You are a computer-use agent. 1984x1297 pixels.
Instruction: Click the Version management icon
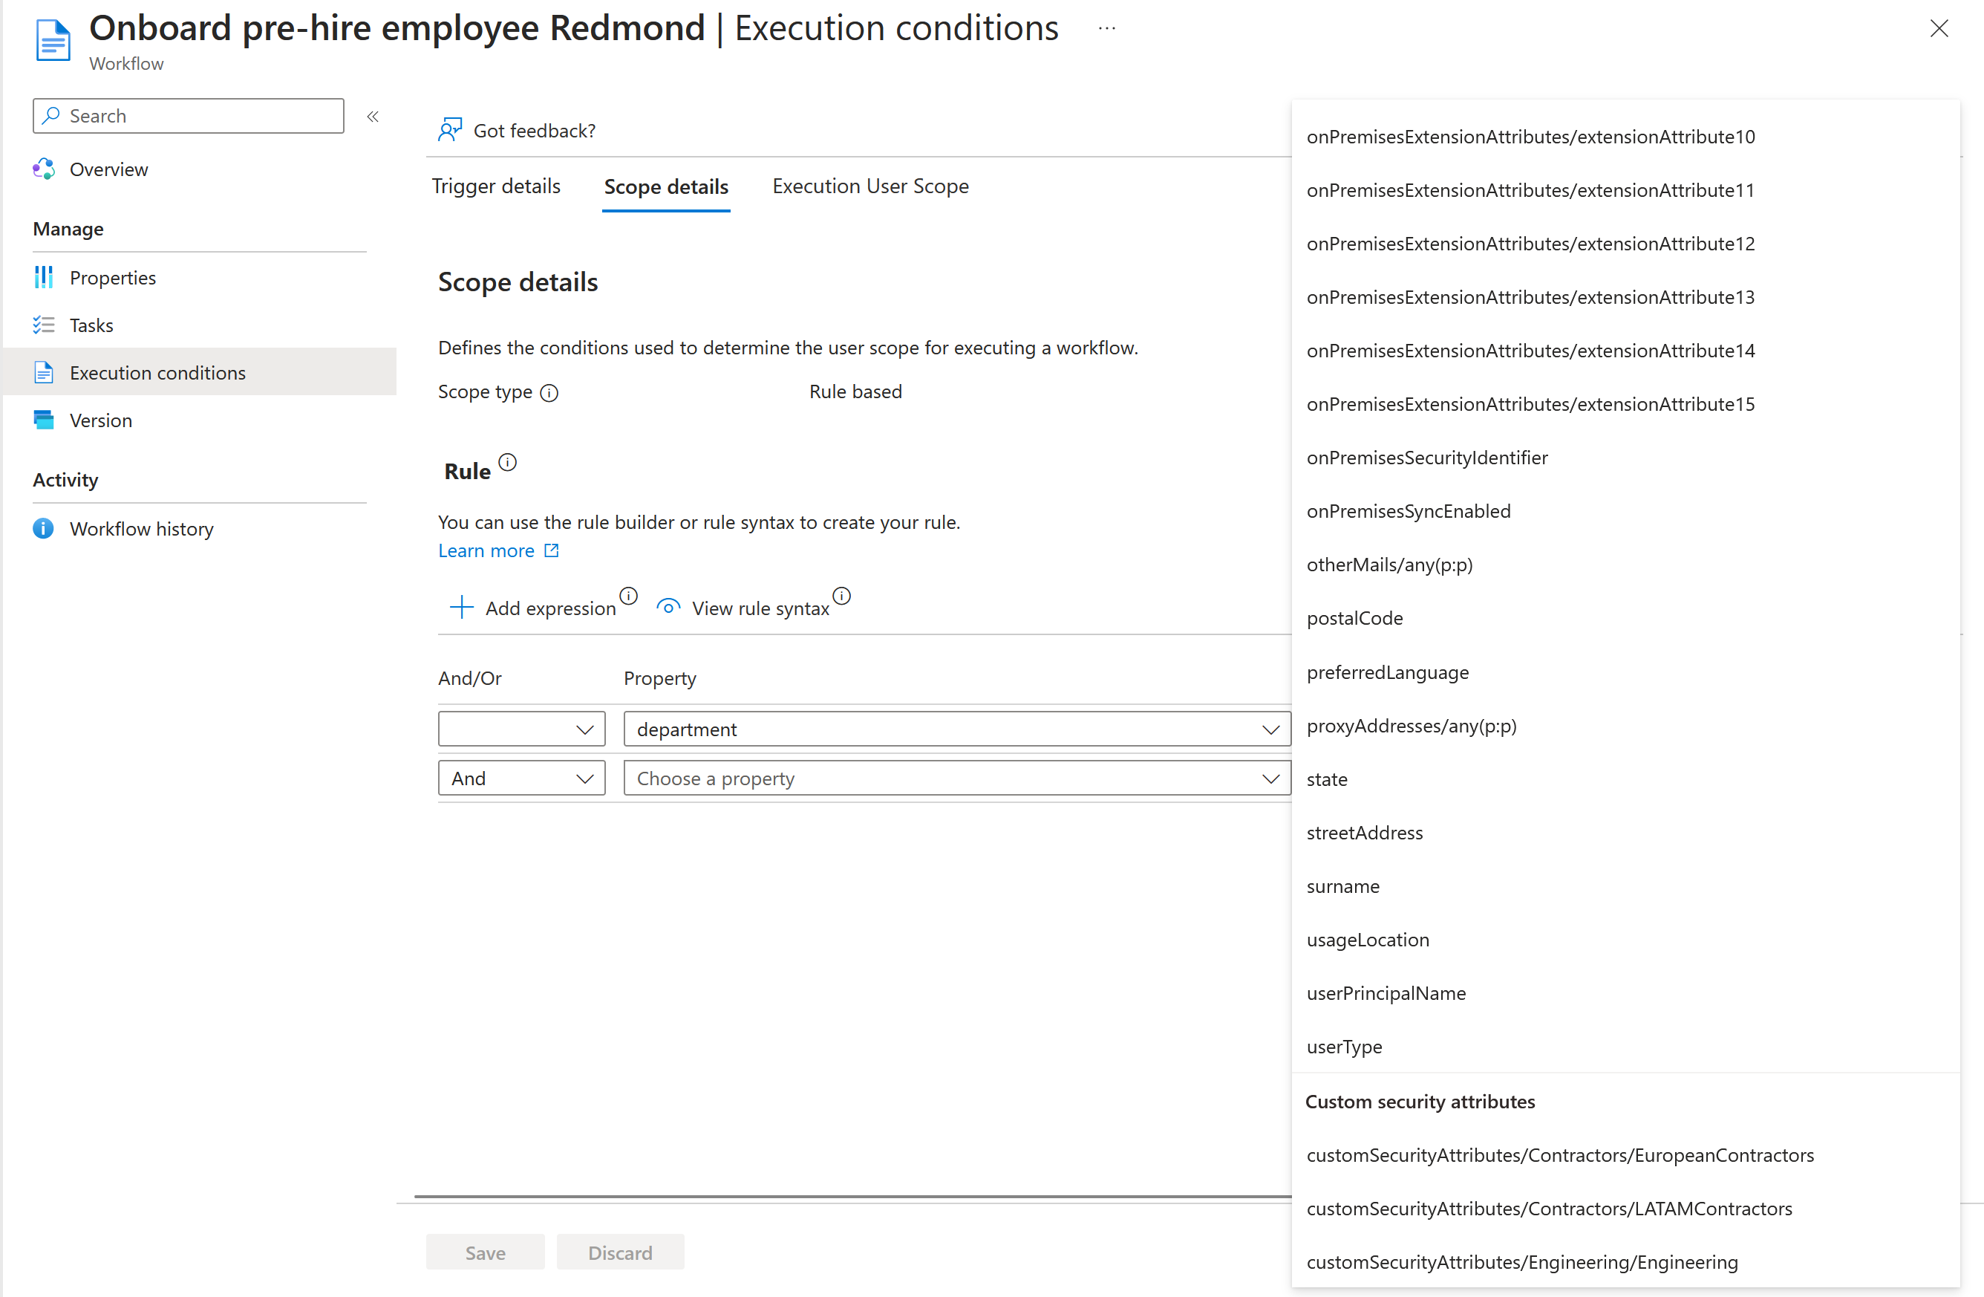46,420
